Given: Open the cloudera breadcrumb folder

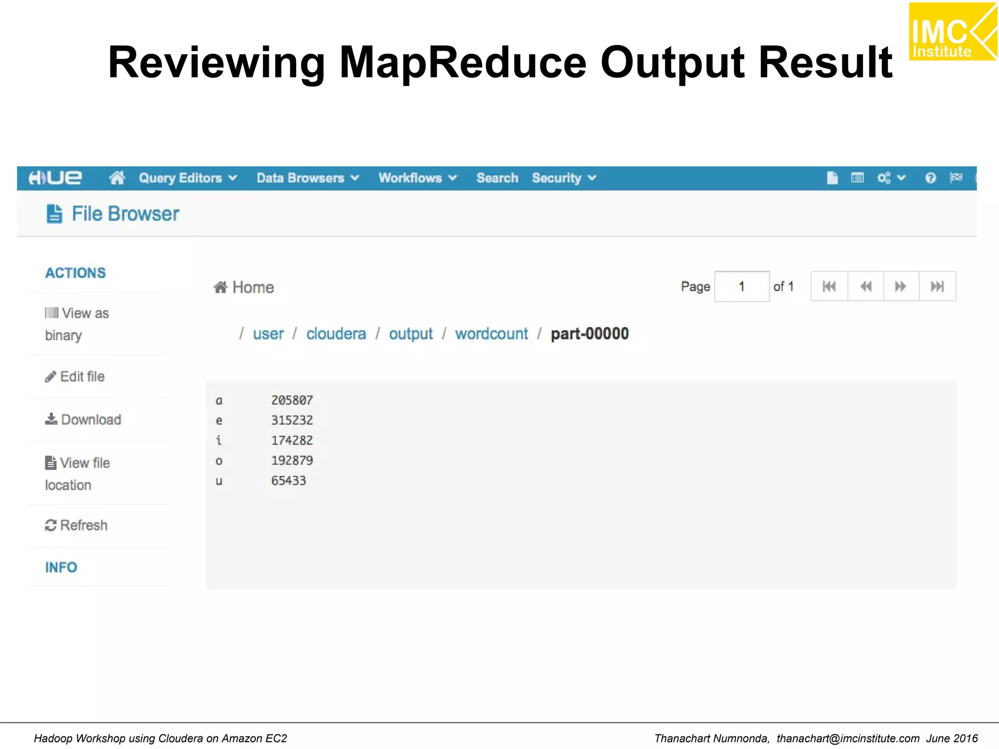Looking at the screenshot, I should point(336,334).
